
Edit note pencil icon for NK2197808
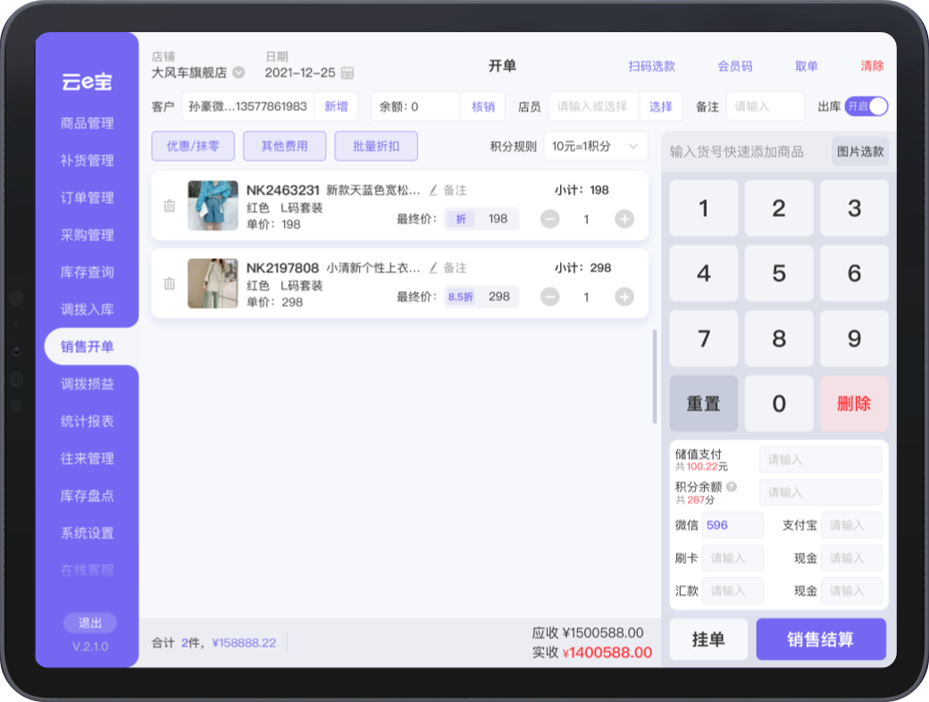tap(433, 268)
